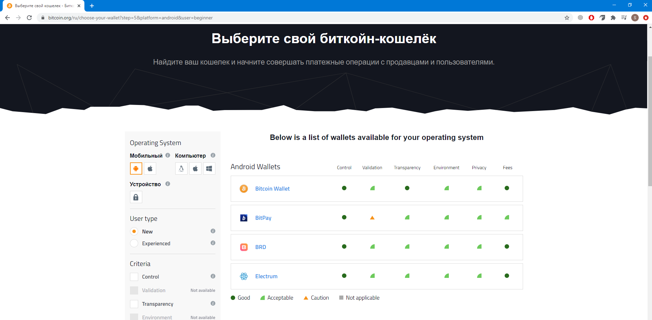Click the disabled Validation checkbox
The image size is (652, 320).
(134, 290)
